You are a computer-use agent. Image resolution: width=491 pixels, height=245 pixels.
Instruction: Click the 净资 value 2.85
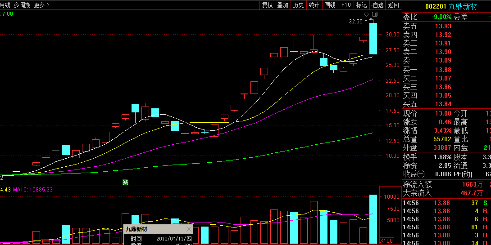coord(446,165)
